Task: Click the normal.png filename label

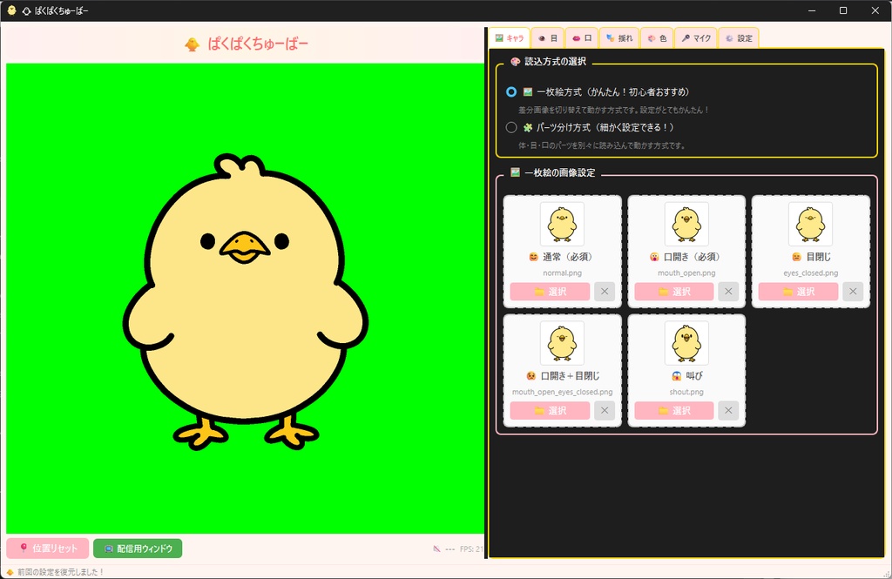Action: point(562,273)
